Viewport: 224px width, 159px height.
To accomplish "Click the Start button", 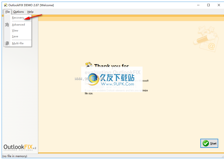I will point(209,143).
